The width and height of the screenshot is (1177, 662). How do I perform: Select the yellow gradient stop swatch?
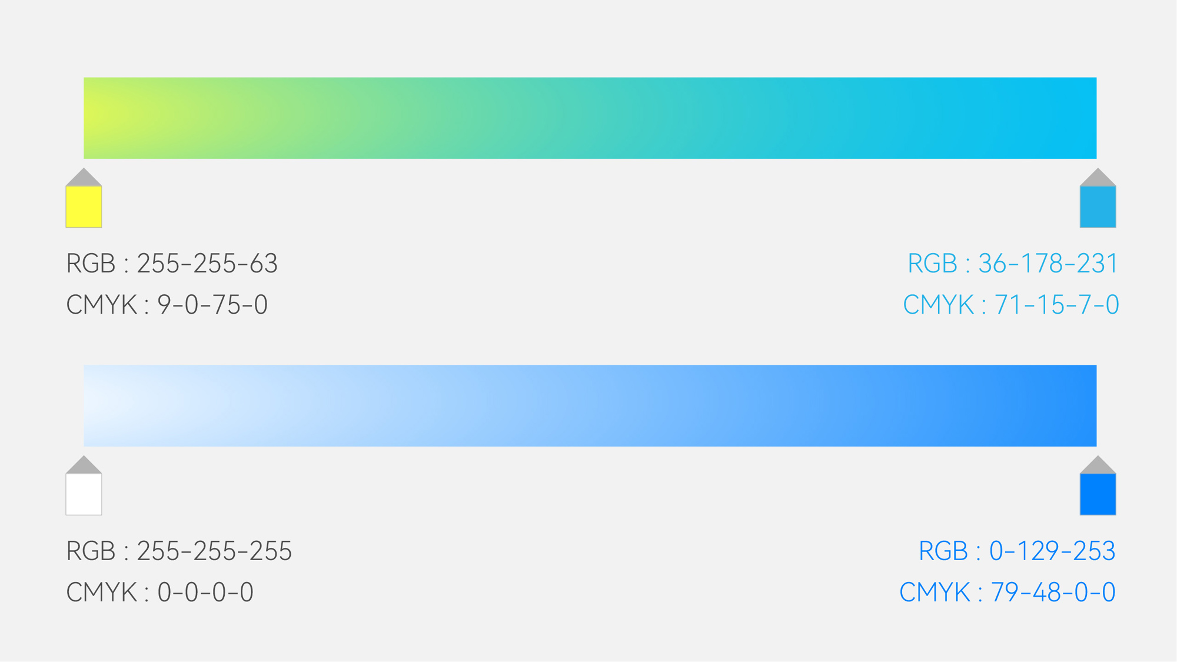(84, 207)
